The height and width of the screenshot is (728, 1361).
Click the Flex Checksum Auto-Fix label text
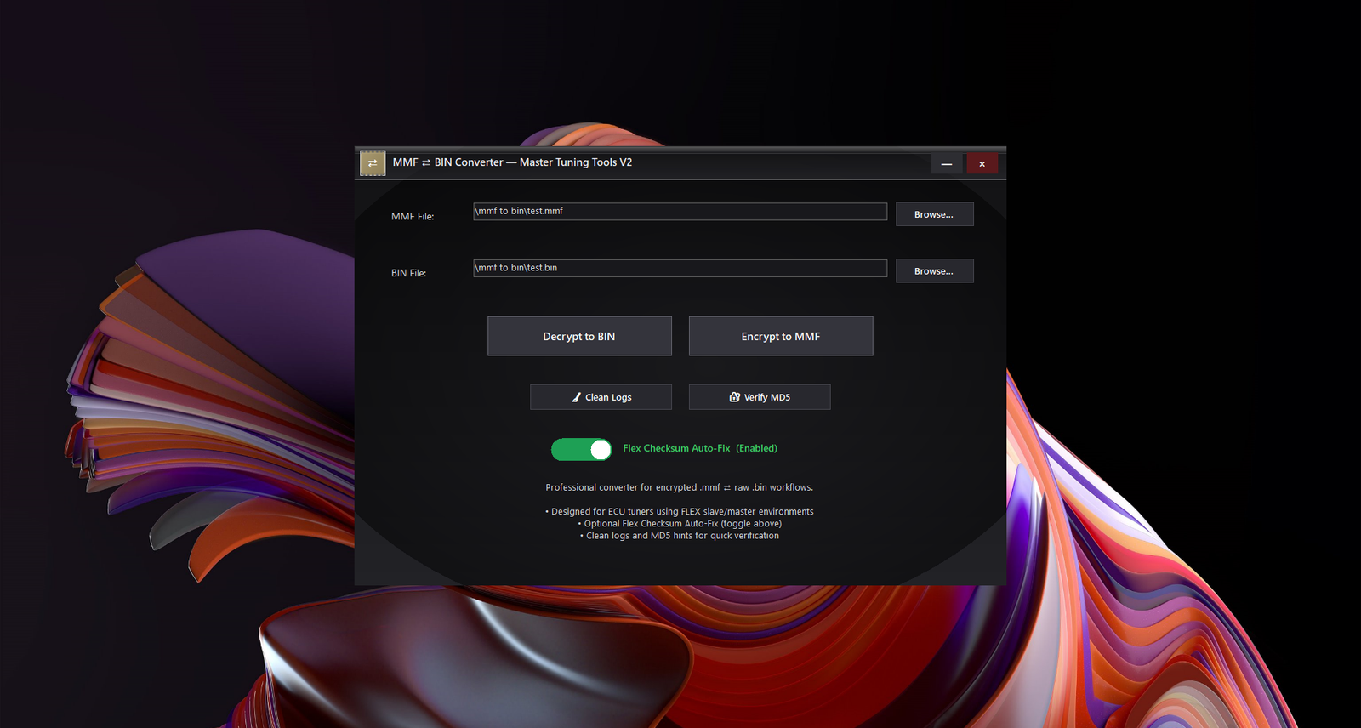pos(676,448)
